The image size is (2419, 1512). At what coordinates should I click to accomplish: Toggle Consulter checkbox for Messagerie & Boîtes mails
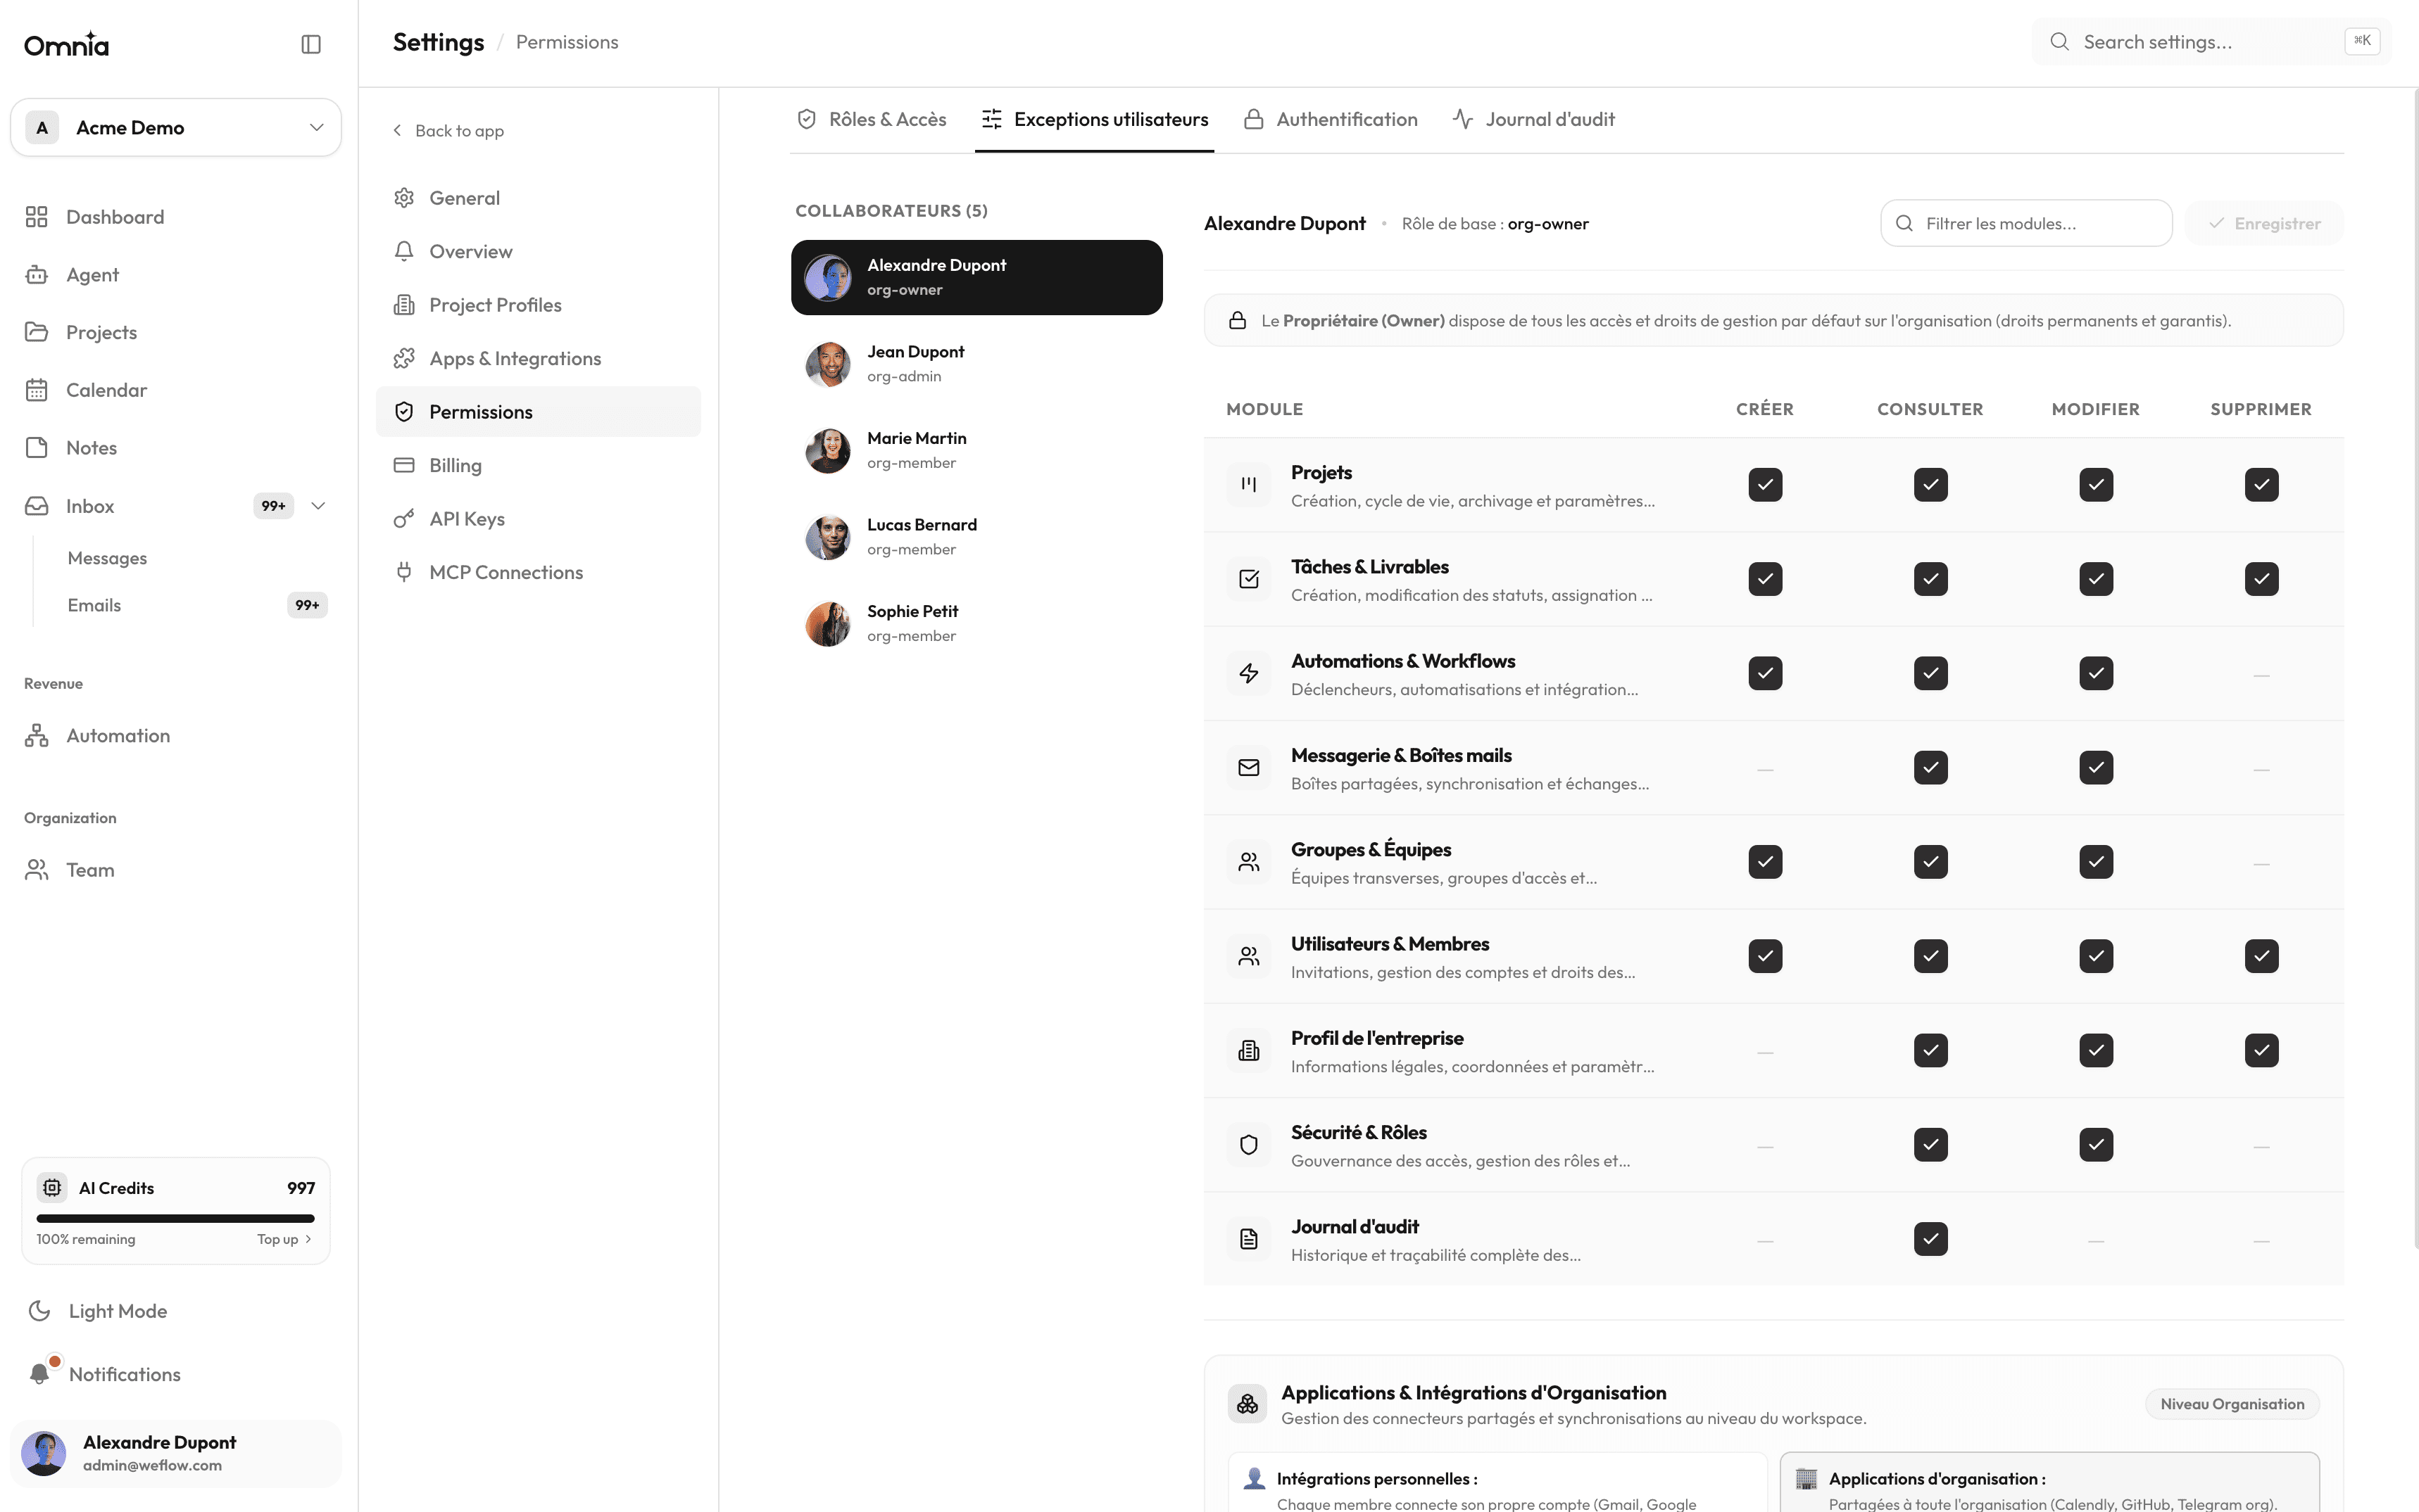coord(1931,768)
